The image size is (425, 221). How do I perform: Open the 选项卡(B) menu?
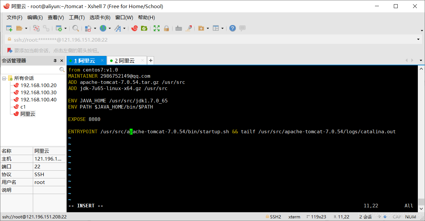100,17
